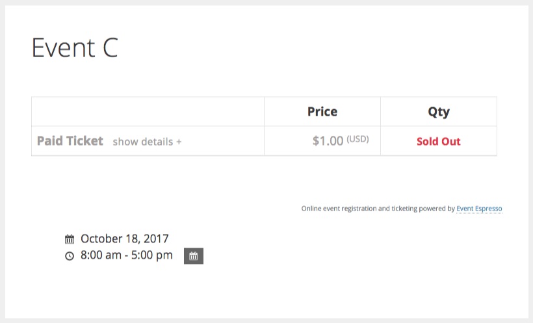This screenshot has width=533, height=323.
Task: Click the (USD) currency label
Action: (x=357, y=139)
